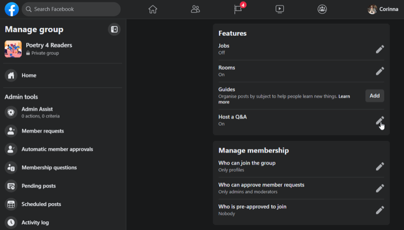Edit who can approve member requests
Image resolution: width=404 pixels, height=230 pixels.
[x=380, y=188]
